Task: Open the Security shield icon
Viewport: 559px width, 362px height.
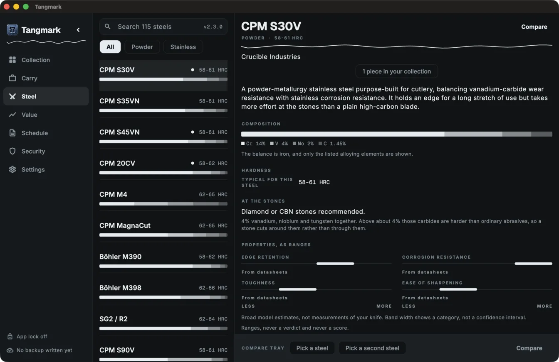Action: (x=12, y=151)
